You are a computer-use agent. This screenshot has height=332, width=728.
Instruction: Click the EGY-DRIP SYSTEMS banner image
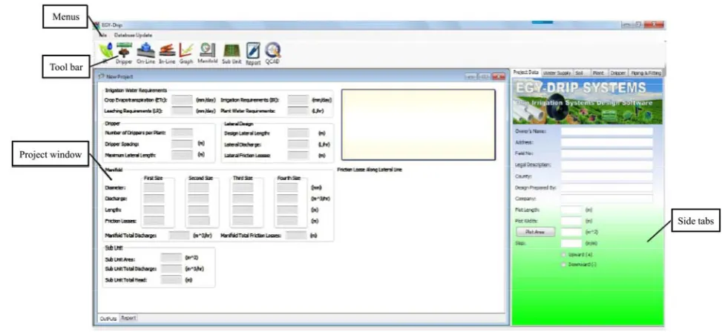click(x=587, y=102)
